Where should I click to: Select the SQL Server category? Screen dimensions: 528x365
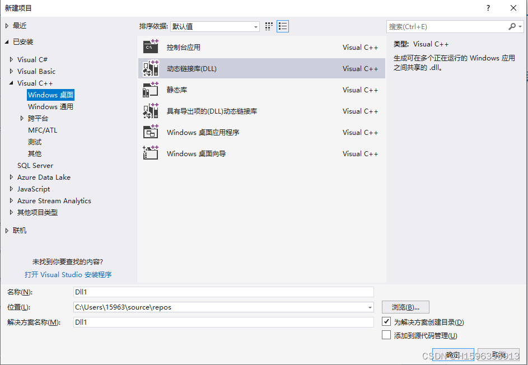pos(35,165)
